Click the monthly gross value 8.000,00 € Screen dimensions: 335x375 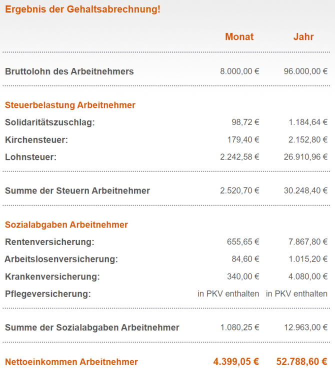click(239, 71)
